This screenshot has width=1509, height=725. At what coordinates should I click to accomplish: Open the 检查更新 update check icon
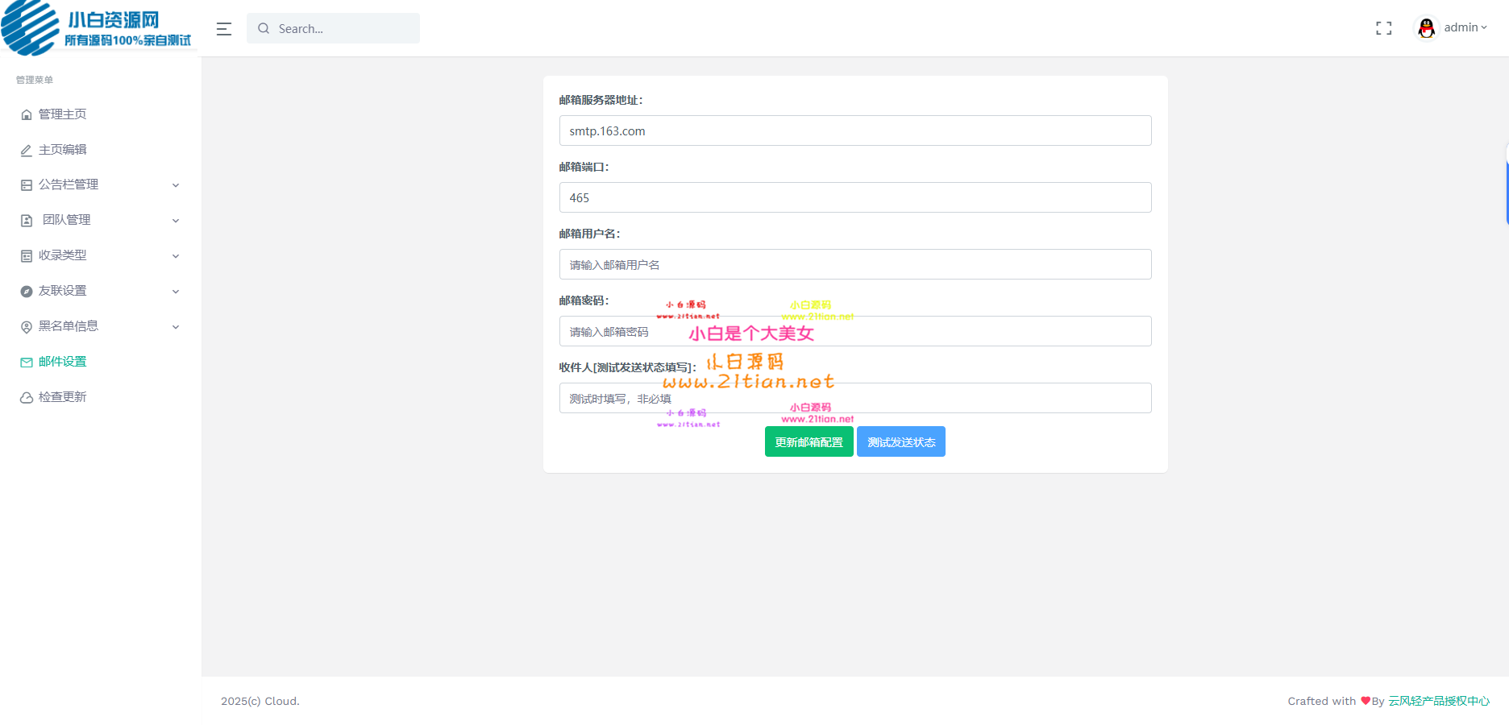25,396
